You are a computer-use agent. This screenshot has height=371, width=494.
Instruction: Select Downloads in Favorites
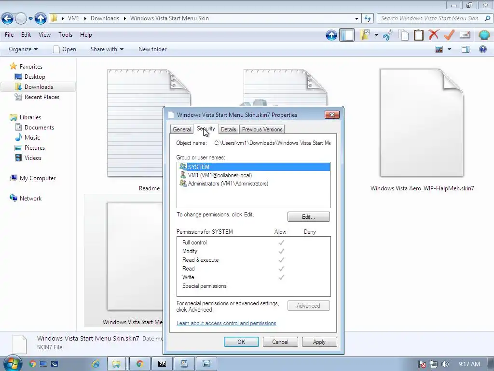pos(39,87)
